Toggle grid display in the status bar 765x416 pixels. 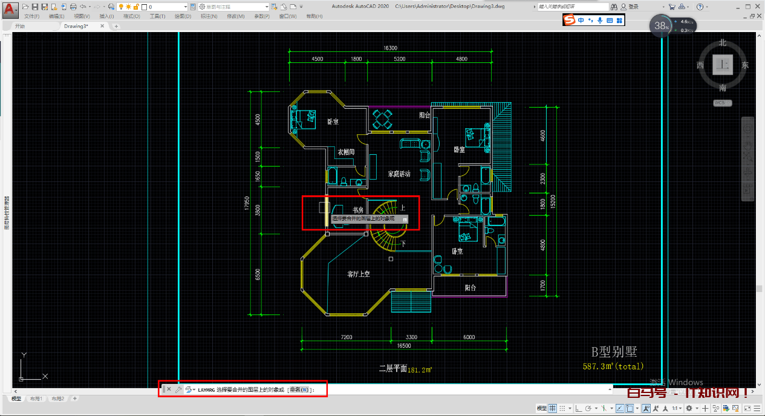coord(552,408)
